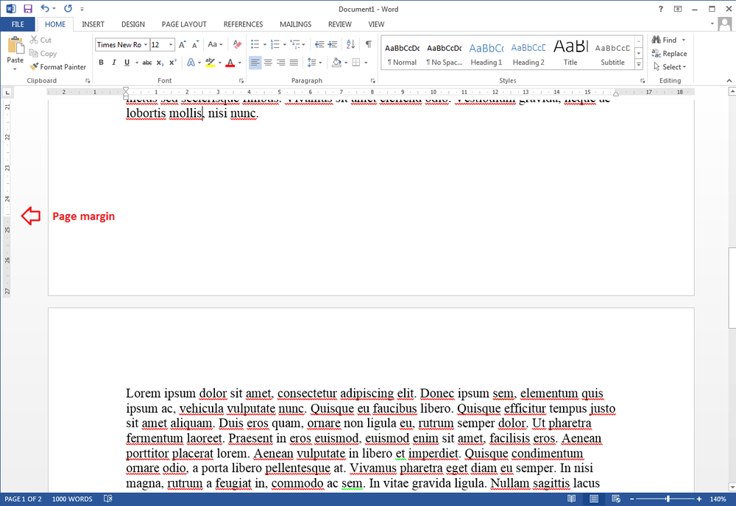The image size is (736, 506).
Task: Open the font size dropdown
Action: [171, 45]
